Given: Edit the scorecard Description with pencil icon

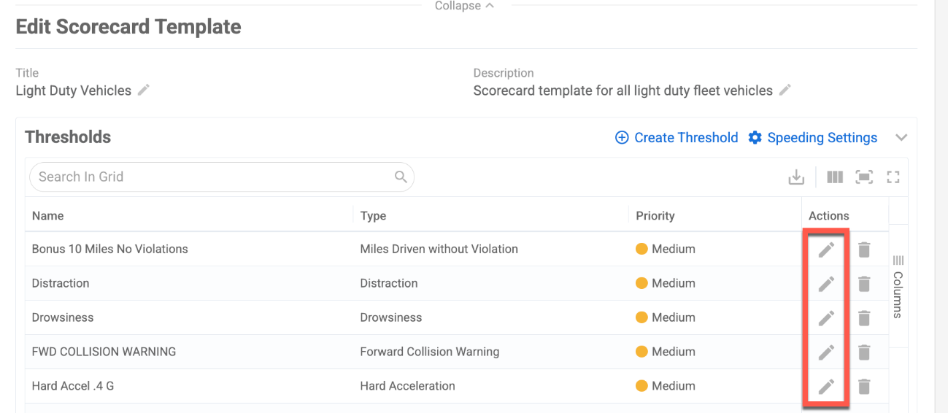Looking at the screenshot, I should coord(785,90).
